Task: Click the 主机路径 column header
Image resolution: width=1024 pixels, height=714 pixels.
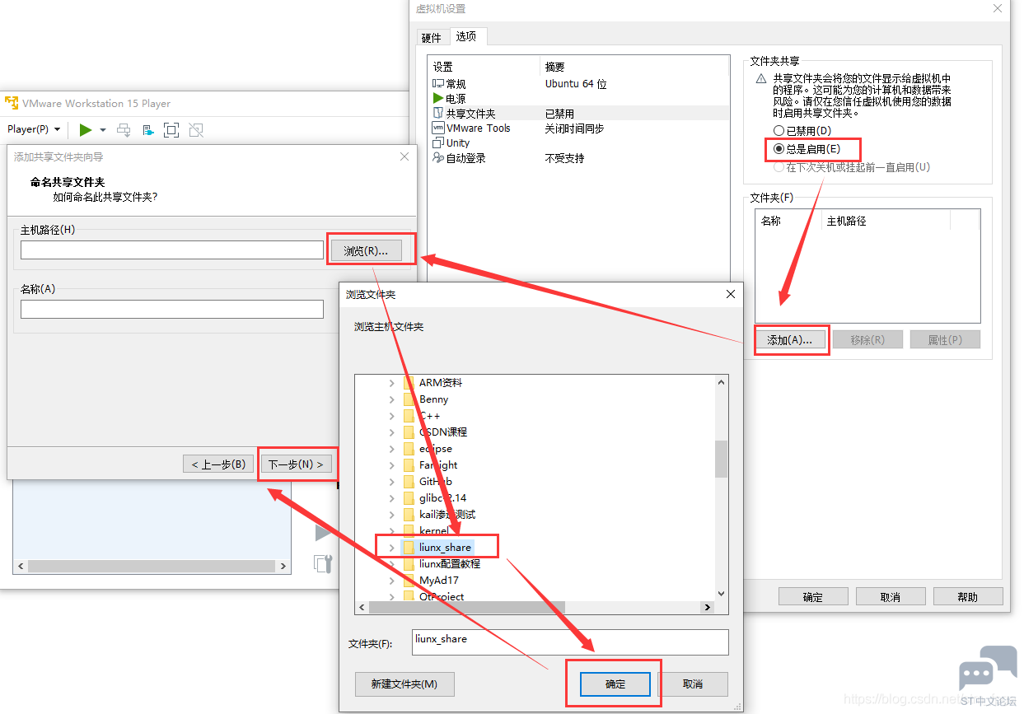Action: [x=886, y=221]
